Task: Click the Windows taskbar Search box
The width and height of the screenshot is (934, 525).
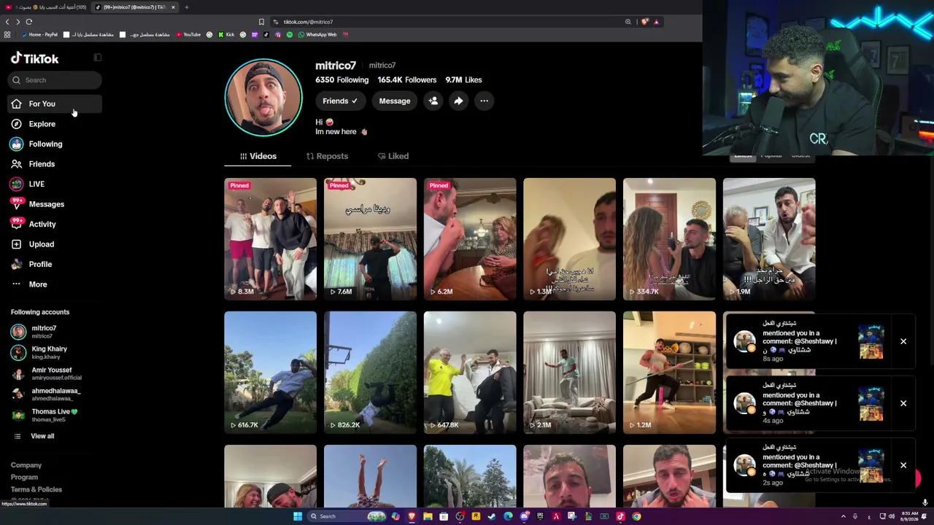Action: click(x=347, y=516)
